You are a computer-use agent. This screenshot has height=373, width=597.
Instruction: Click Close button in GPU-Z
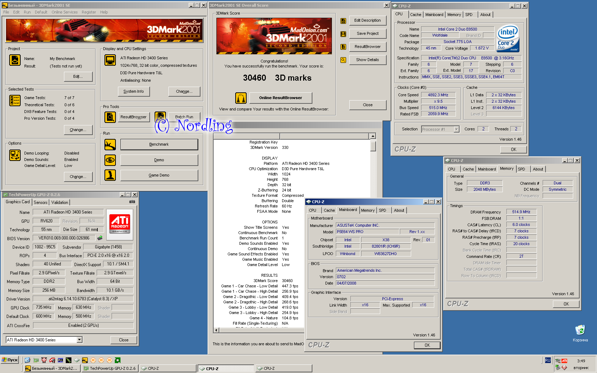coord(124,340)
